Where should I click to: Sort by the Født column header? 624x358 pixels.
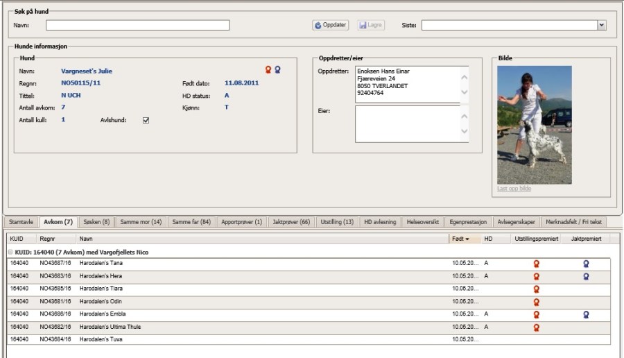[x=463, y=239]
